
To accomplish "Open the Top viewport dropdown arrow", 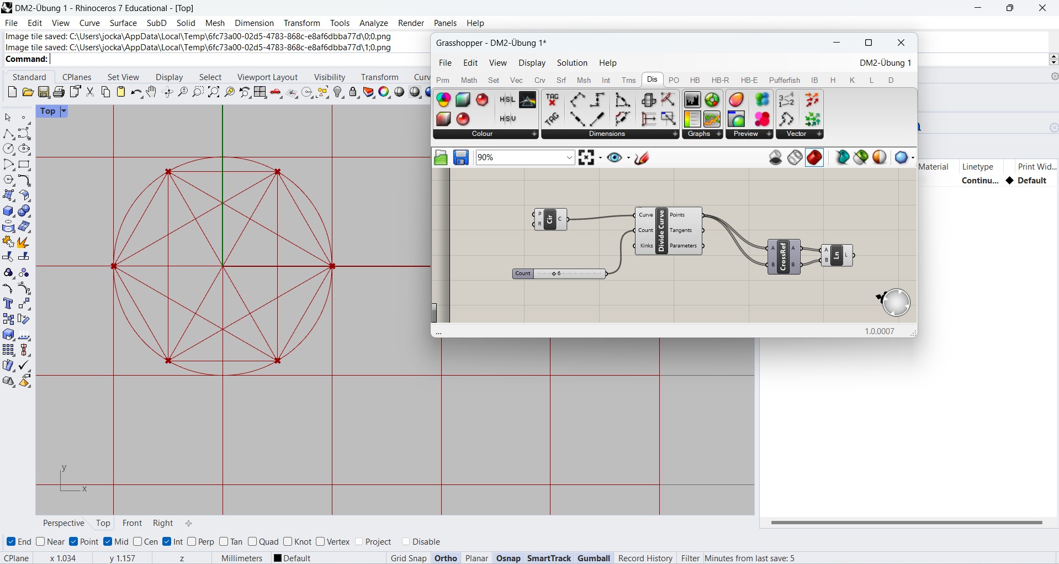I will pyautogui.click(x=63, y=112).
